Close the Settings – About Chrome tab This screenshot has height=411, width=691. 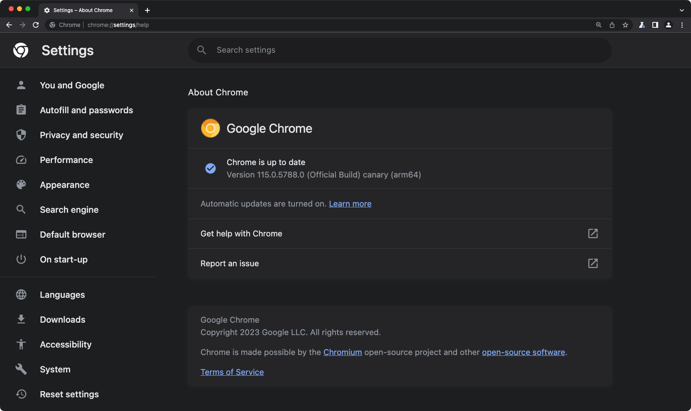click(132, 10)
